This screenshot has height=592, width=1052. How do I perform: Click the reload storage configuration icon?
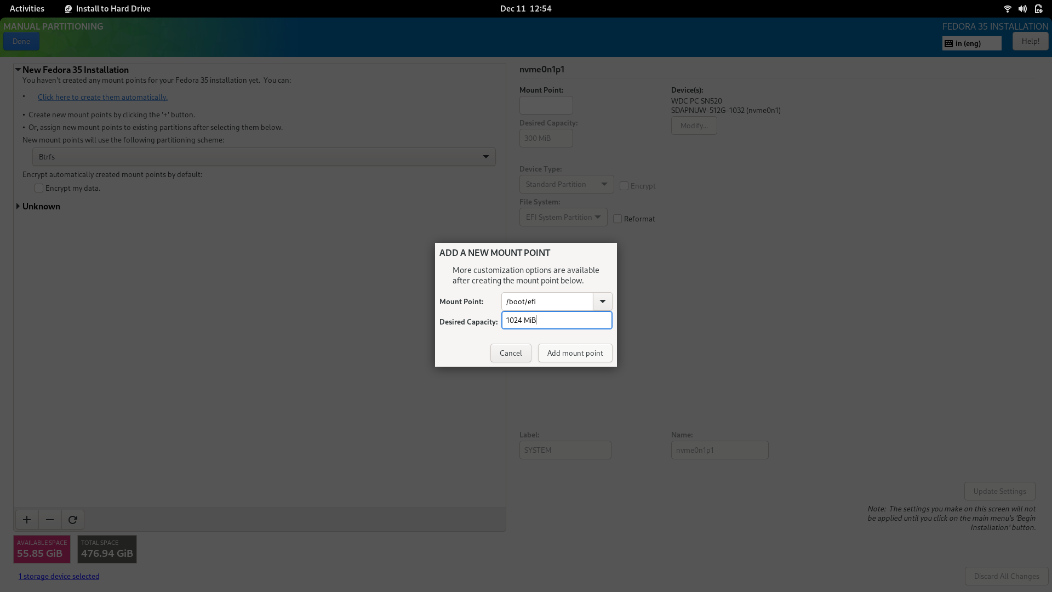(x=73, y=520)
